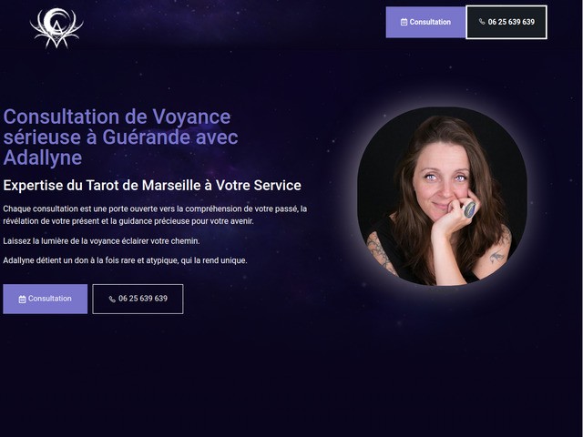Click the circular portrait photo of Adallyne
583x437 pixels.
click(442, 197)
